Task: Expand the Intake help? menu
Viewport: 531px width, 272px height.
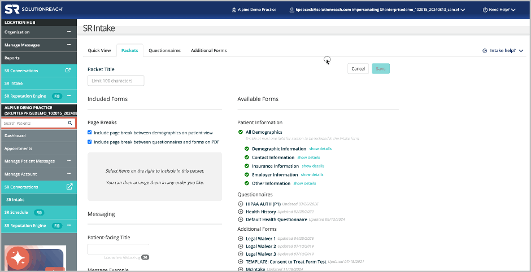Action: (x=503, y=51)
